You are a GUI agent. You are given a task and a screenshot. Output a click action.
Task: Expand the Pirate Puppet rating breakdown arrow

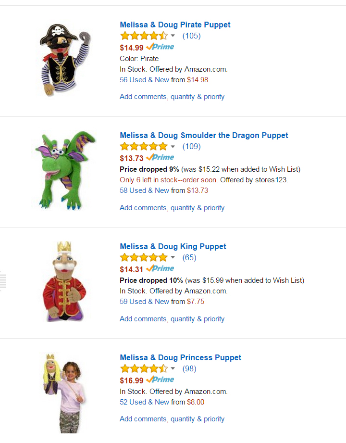(x=173, y=36)
